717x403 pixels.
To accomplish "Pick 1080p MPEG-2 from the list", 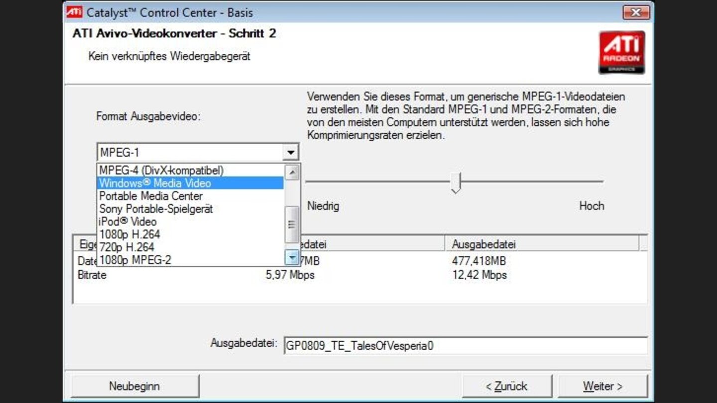I will (190, 260).
